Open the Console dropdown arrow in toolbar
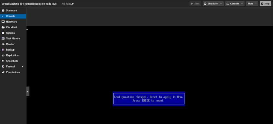 click(242, 4)
